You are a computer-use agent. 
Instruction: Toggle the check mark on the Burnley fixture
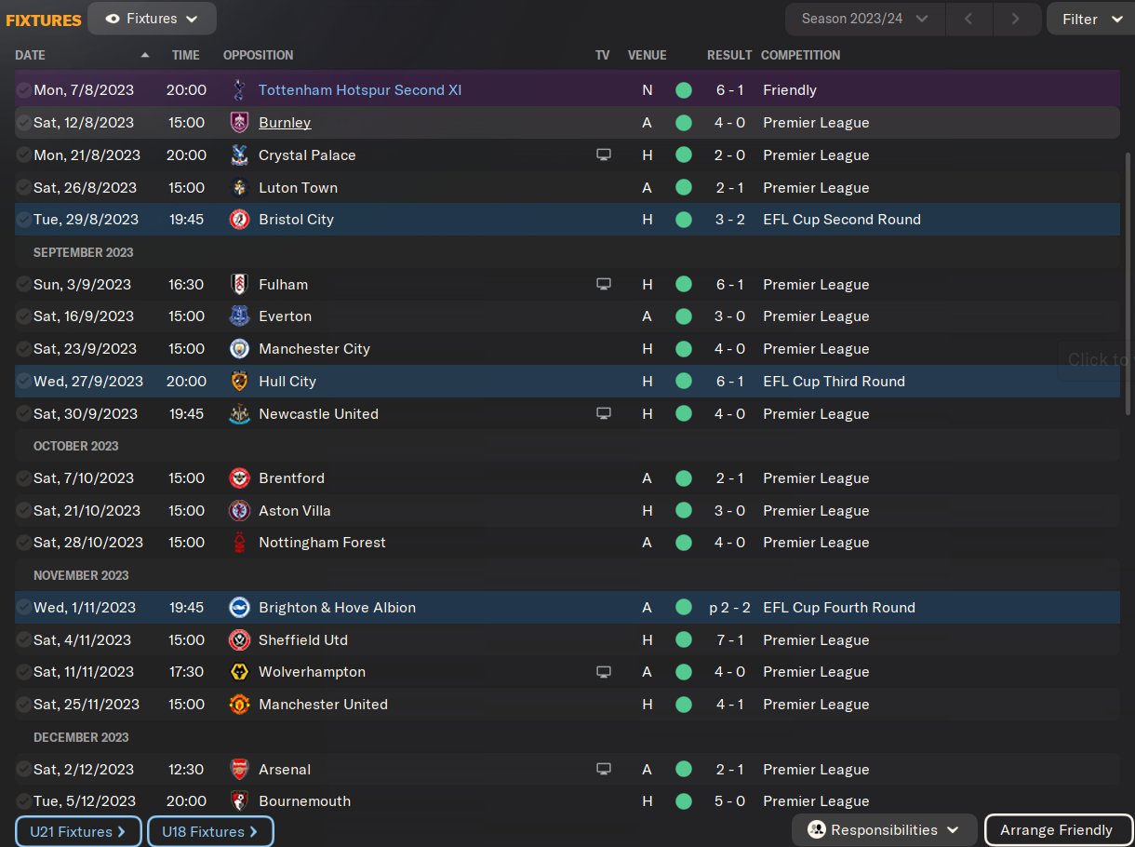point(24,123)
